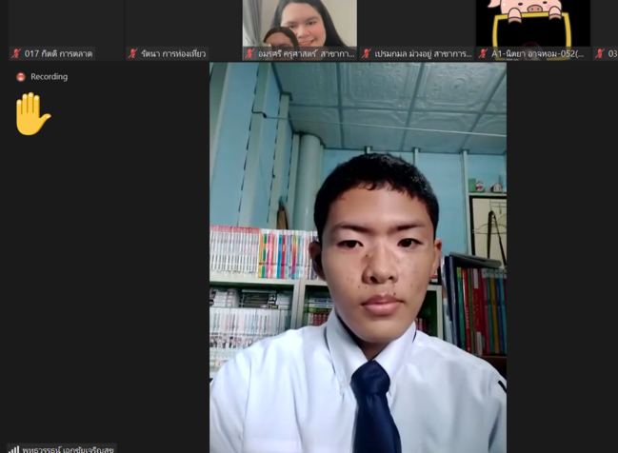Click muted mic icon beside รัตนา การท่องเที่ยว
Image resolution: width=618 pixels, height=453 pixels.
point(132,54)
